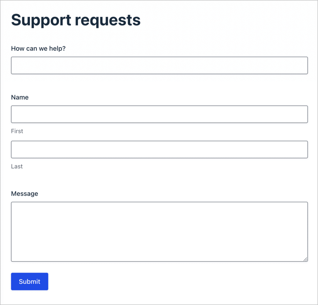Click the 'How can we help?' label
Screen dimensions: 318x305
38,49
